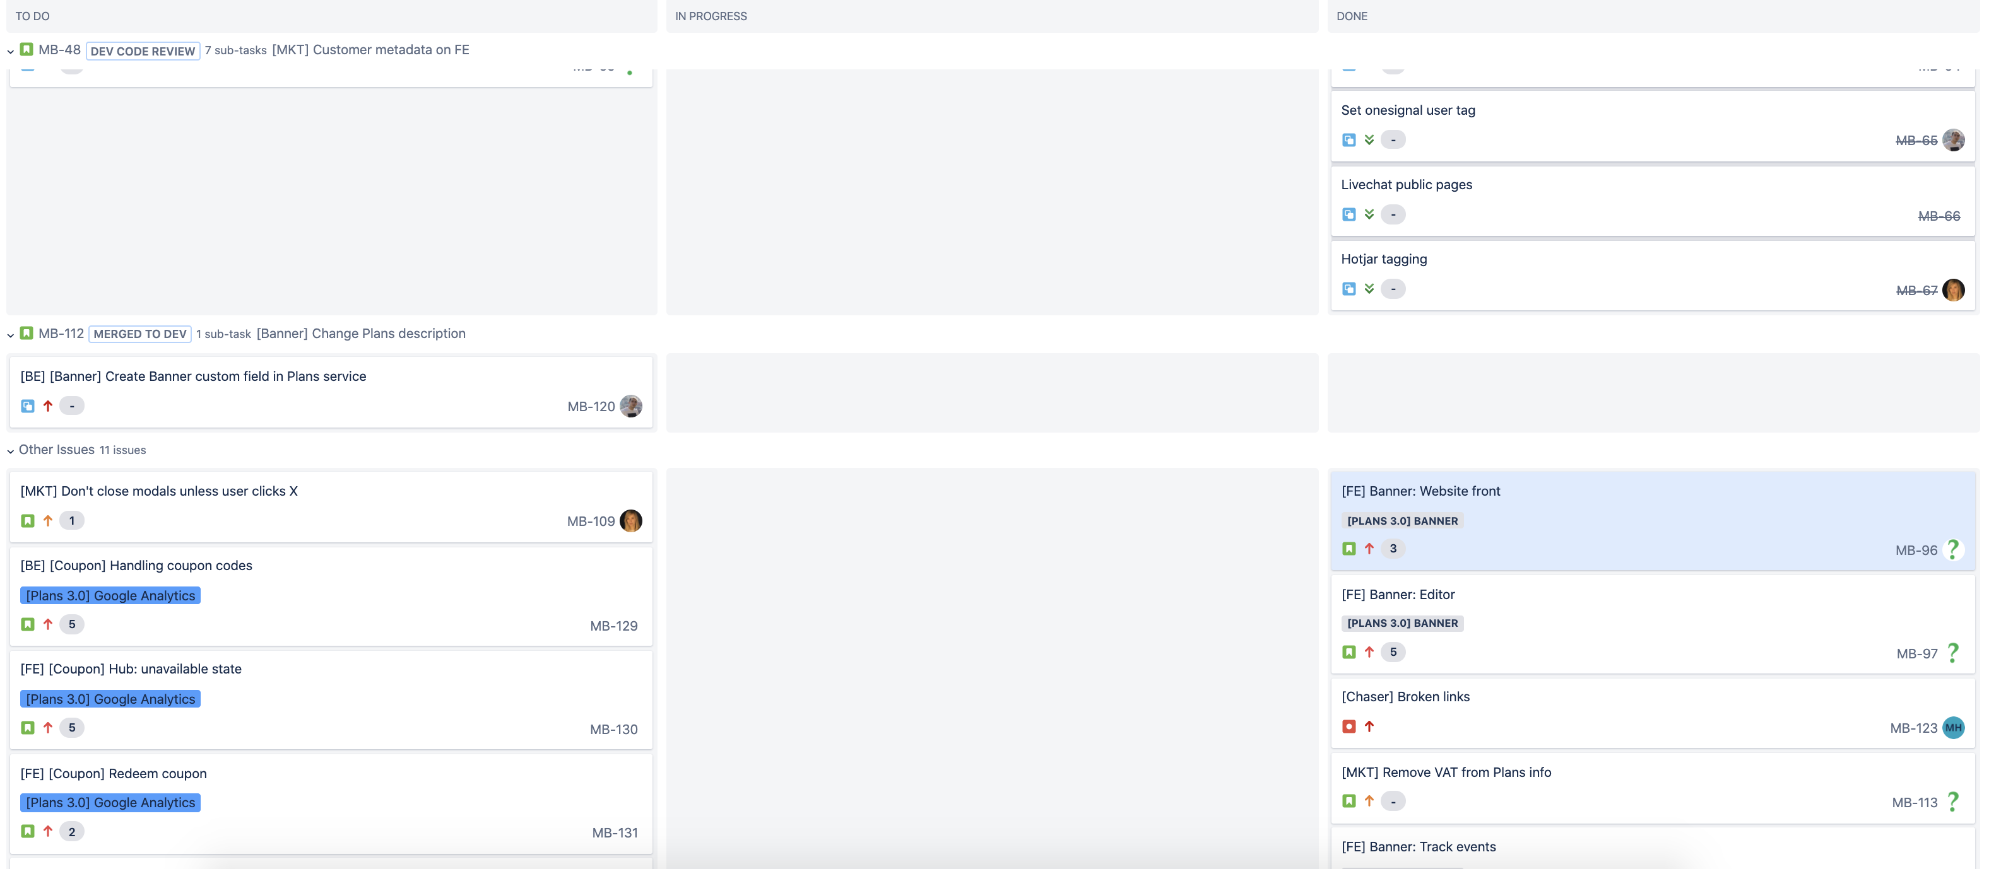Click the bug type icon on Chaser Broken links
Image resolution: width=1989 pixels, height=869 pixels.
point(1349,726)
